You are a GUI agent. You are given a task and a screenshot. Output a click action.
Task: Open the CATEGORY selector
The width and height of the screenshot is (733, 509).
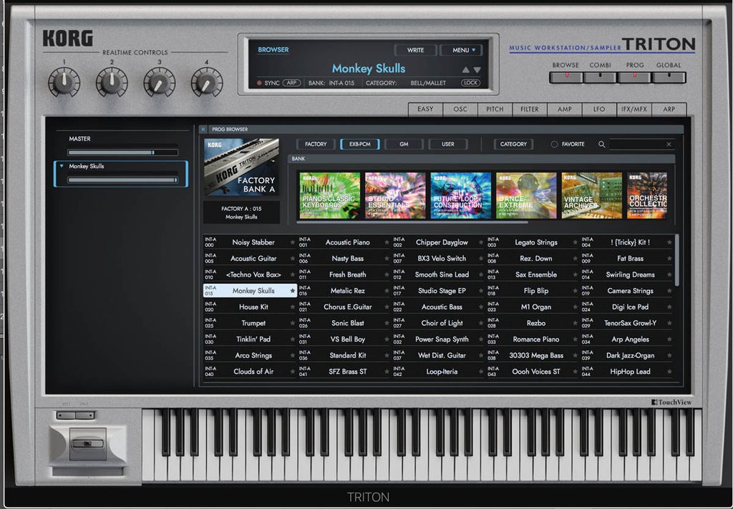point(513,144)
